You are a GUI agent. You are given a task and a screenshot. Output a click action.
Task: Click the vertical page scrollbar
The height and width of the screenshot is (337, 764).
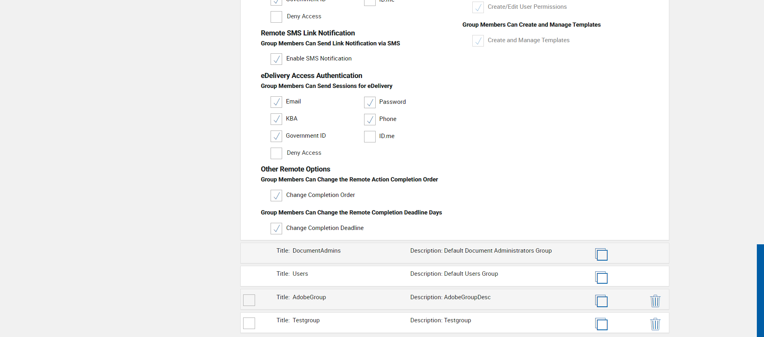pyautogui.click(x=760, y=290)
